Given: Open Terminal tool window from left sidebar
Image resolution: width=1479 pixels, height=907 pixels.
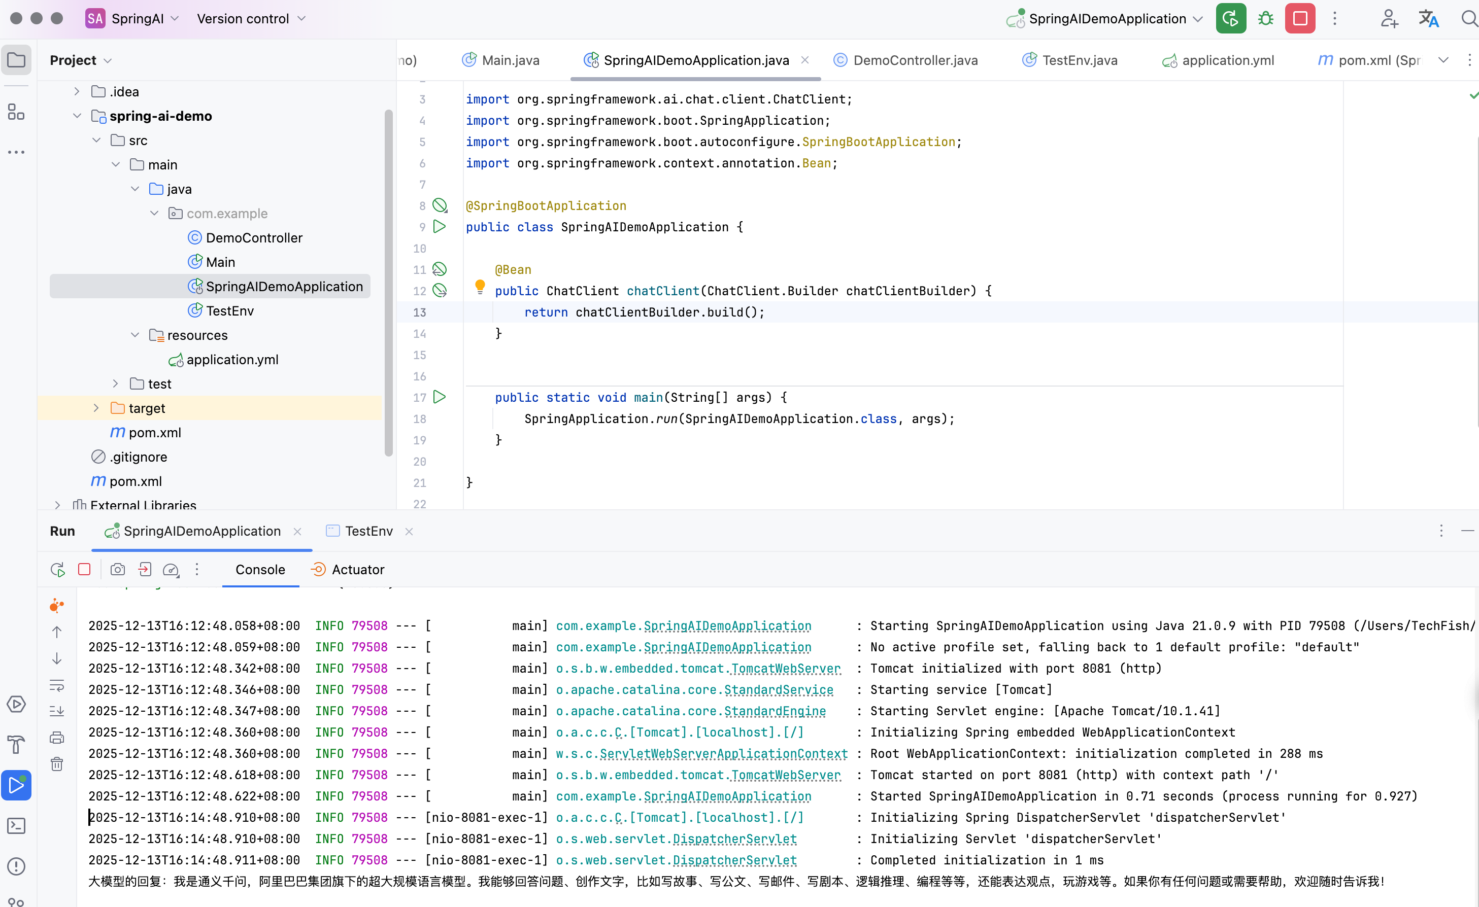Looking at the screenshot, I should tap(16, 825).
